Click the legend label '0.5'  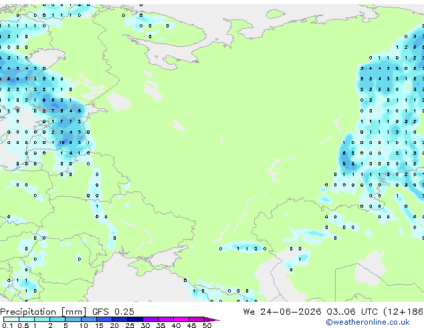click(23, 325)
